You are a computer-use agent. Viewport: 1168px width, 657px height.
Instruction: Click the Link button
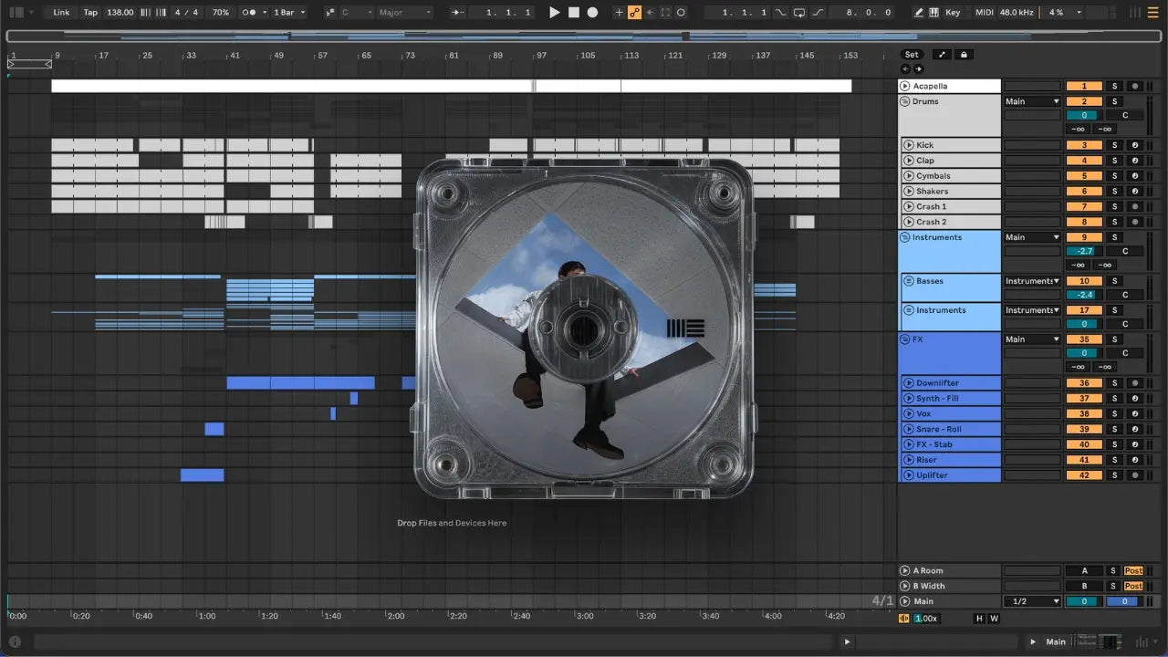click(61, 13)
